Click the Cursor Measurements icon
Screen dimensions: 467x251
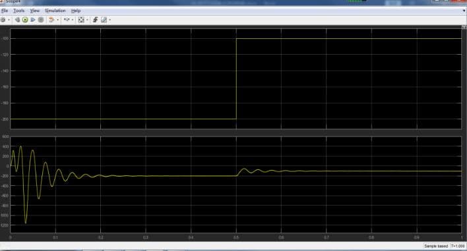pos(104,20)
